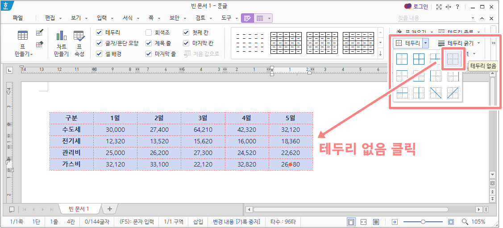Screen dimensions: 503x228
Task: Apply diagonal down border option
Action: pos(436,93)
